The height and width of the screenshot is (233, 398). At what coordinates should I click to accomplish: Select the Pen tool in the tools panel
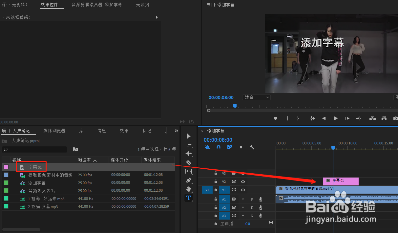pos(189,180)
